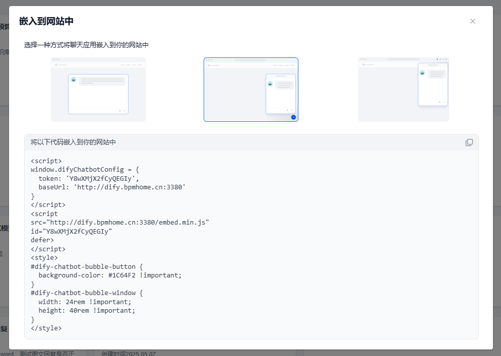
Task: Click the closing </style> tag line
Action: point(46,328)
